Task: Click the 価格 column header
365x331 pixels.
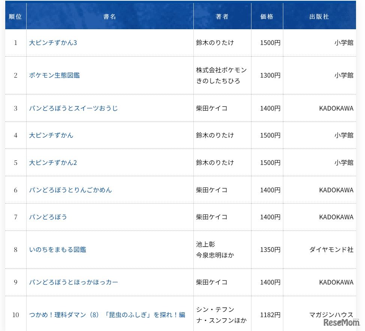Action: coord(267,16)
